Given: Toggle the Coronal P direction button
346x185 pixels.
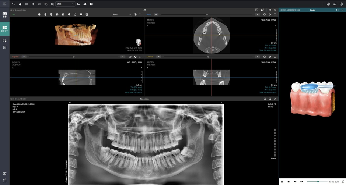Looking at the screenshot, I should (x=158, y=57).
